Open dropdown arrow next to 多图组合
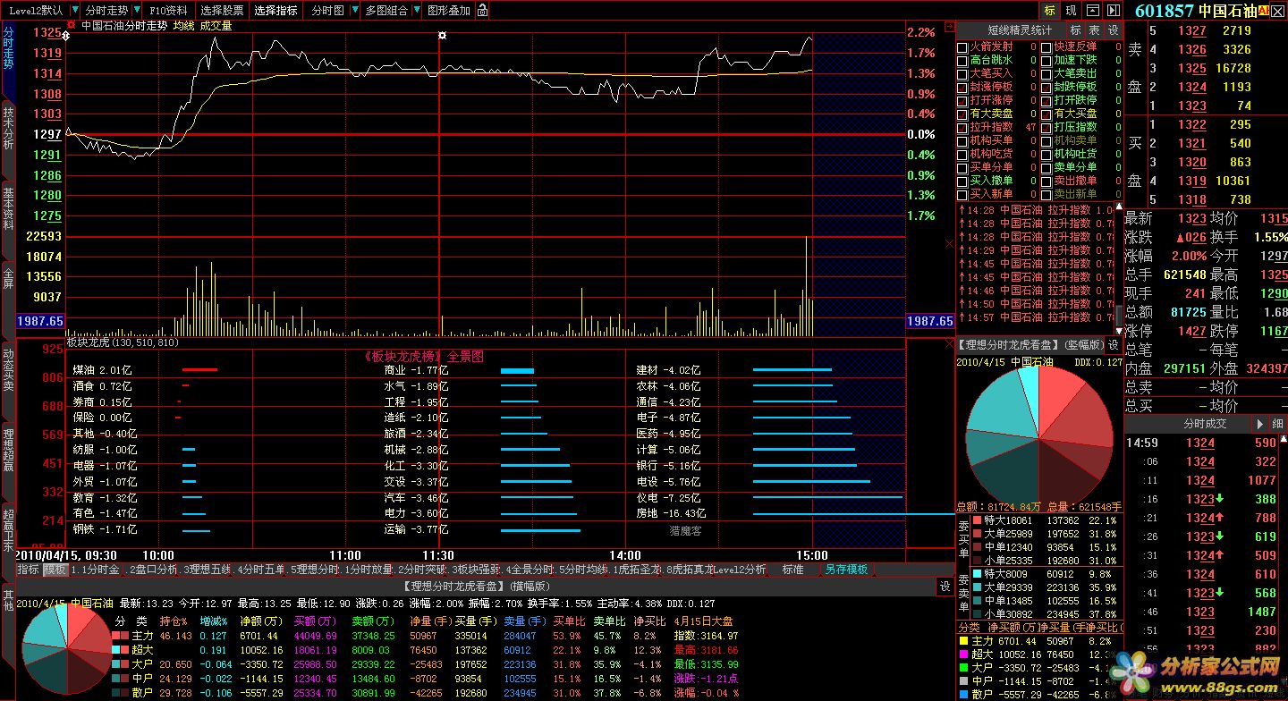1288x701 pixels. click(x=415, y=11)
